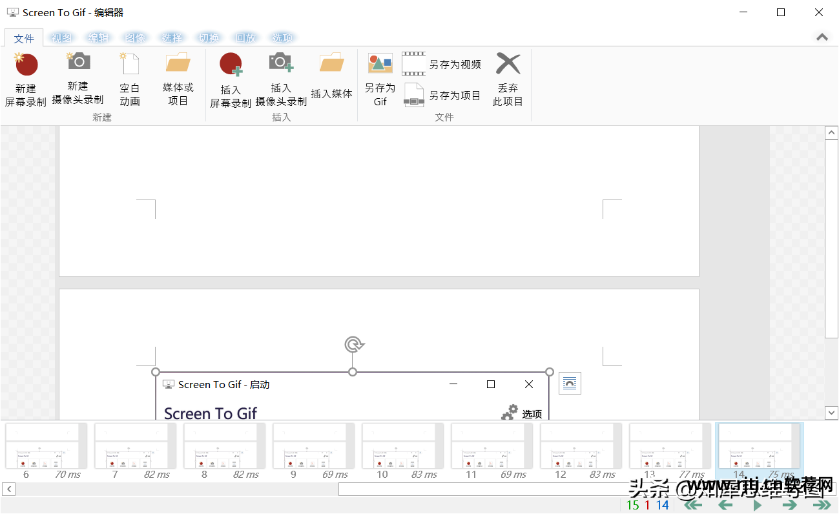Switch to the 回放 ribbon tab
This screenshot has height=514, width=839.
(x=245, y=38)
